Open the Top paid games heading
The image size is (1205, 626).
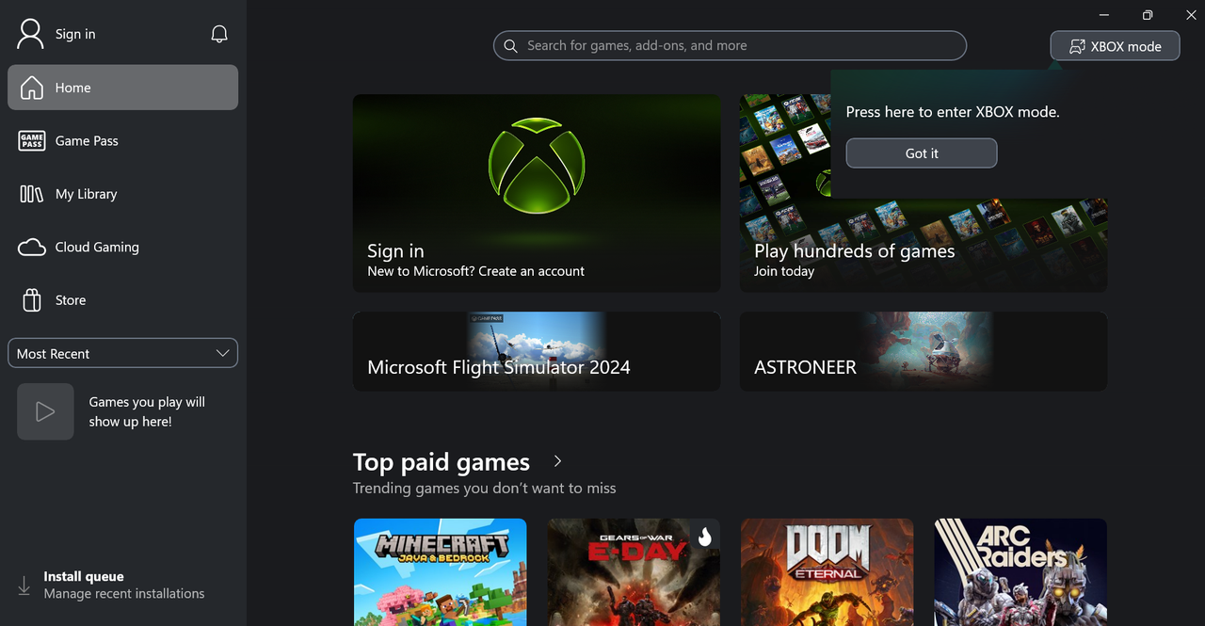[x=442, y=462]
